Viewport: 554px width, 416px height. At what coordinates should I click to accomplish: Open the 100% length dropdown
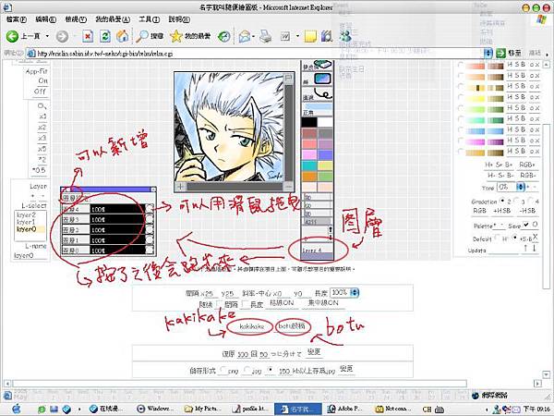(344, 292)
